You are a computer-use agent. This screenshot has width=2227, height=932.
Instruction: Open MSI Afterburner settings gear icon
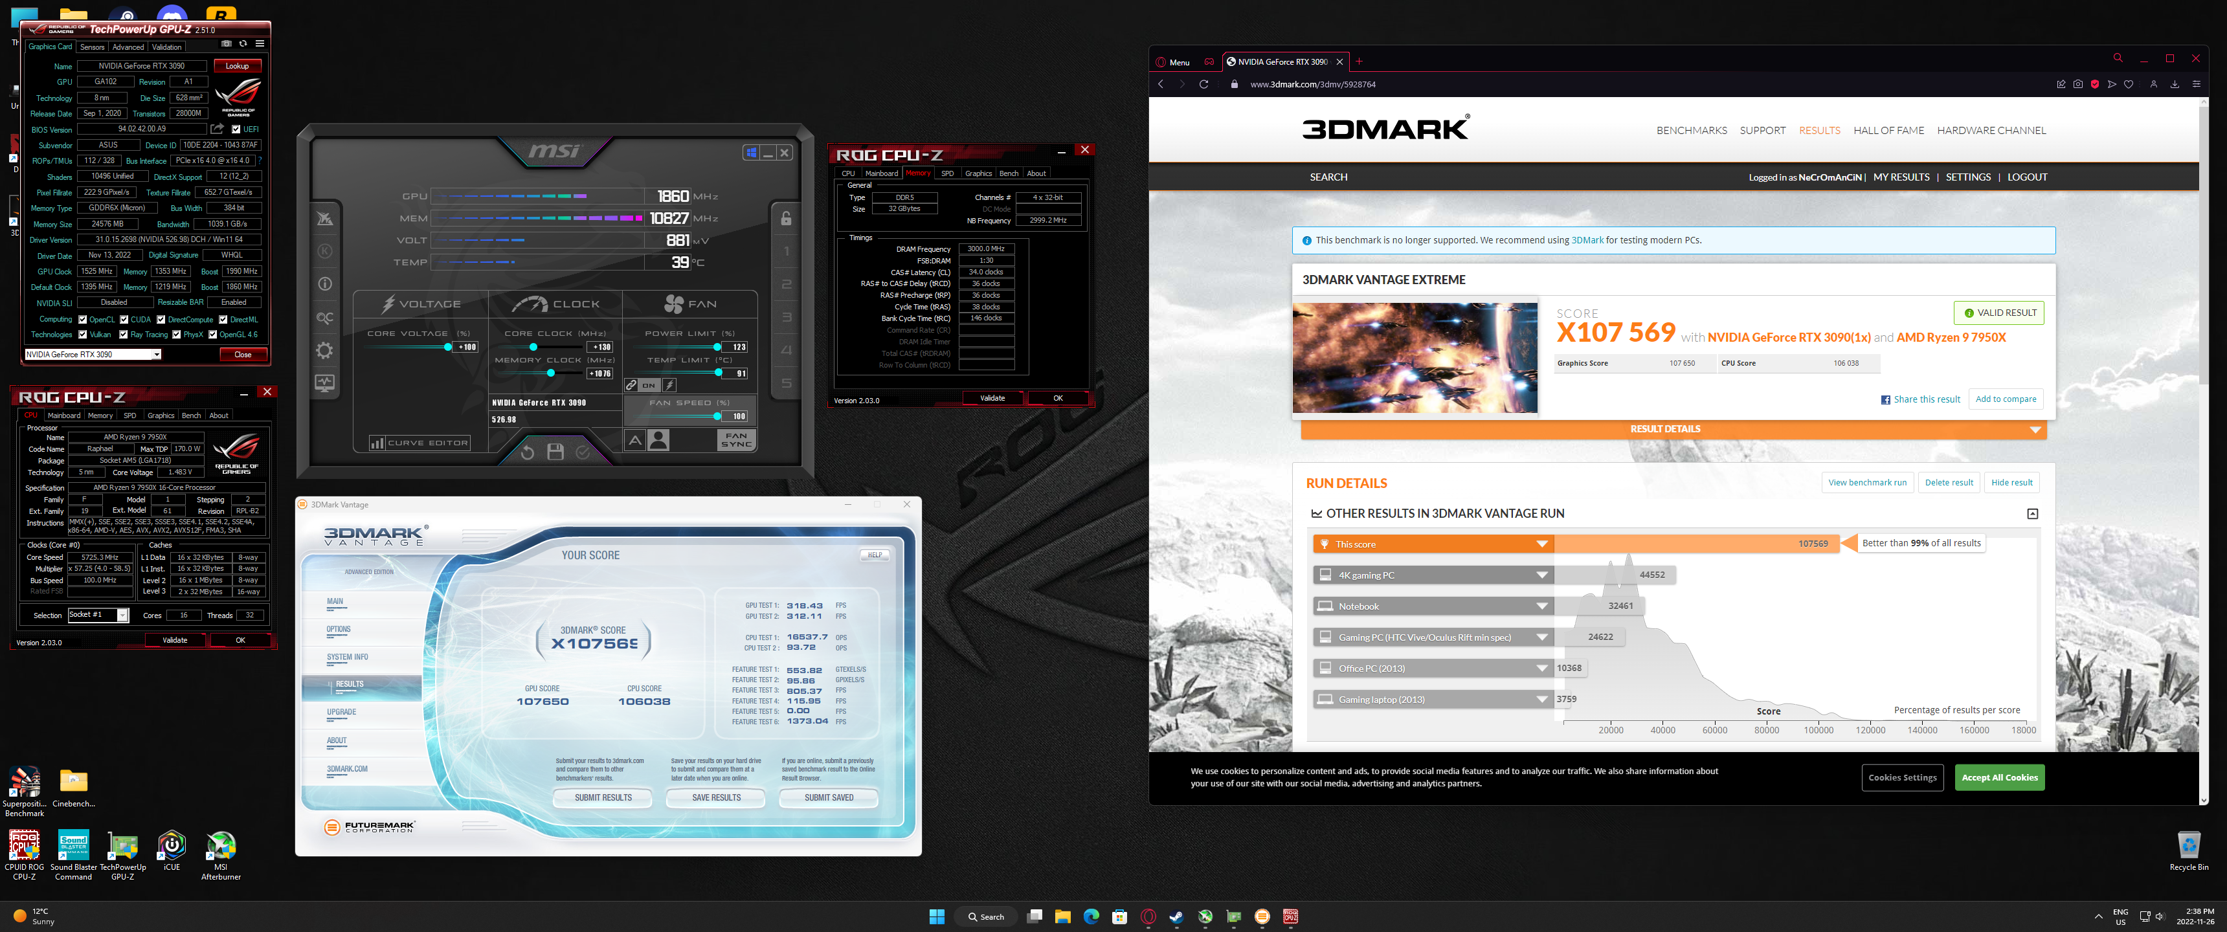pyautogui.click(x=325, y=350)
